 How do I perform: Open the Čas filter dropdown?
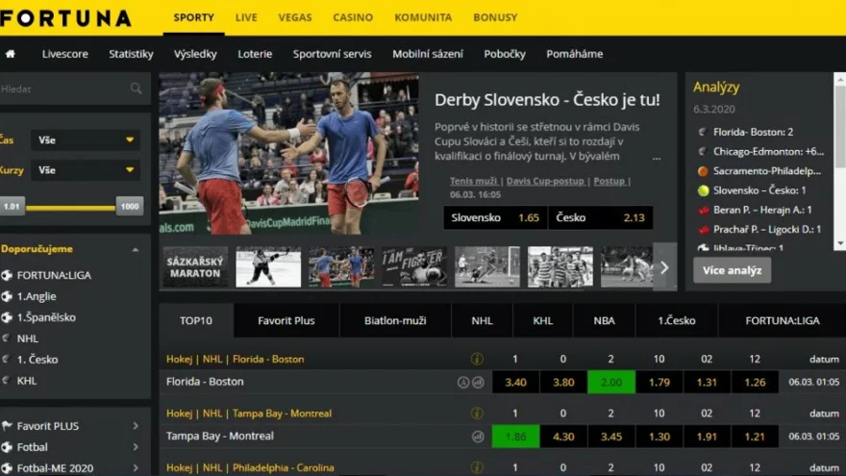pos(85,140)
